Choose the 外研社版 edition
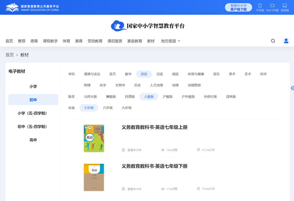Viewport: 294px width, 201px height. point(210,97)
